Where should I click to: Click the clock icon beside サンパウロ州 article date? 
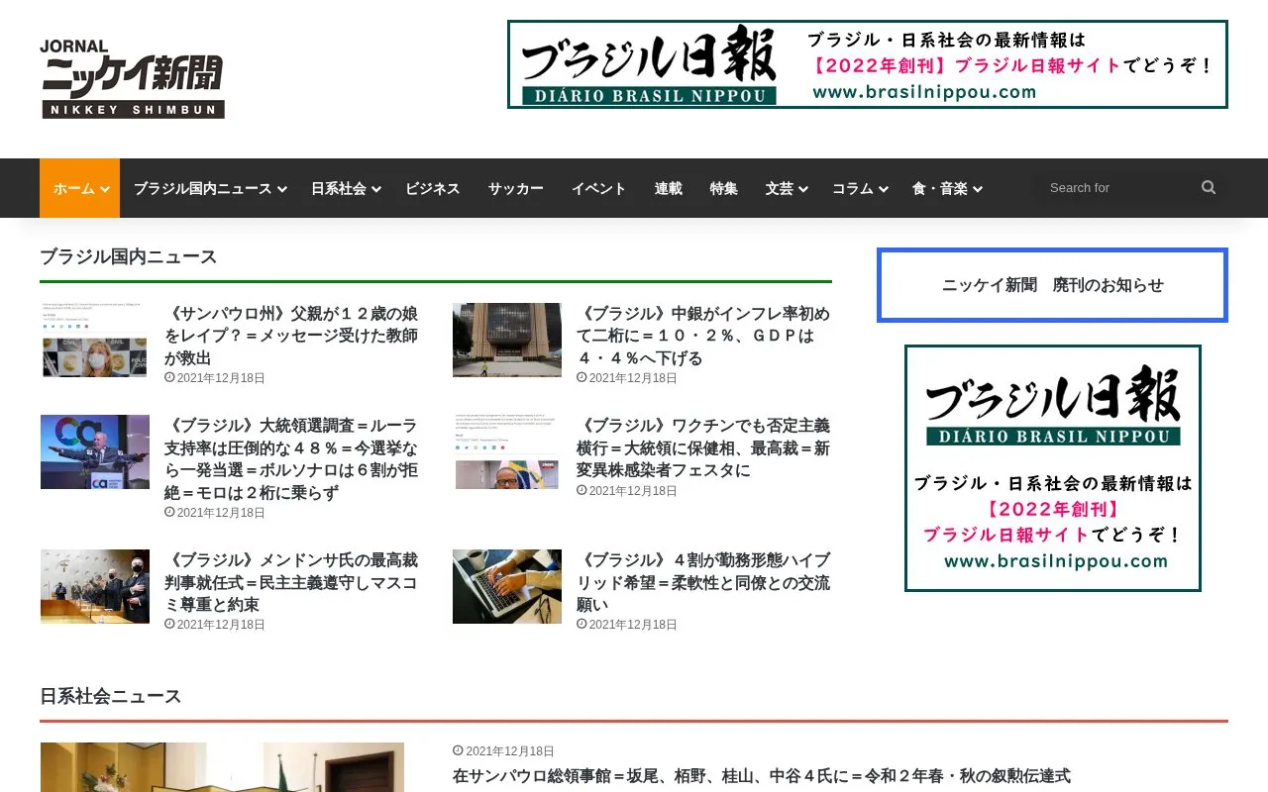[169, 378]
